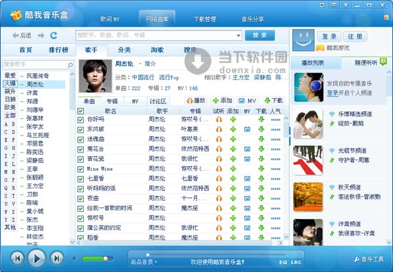The height and width of the screenshot is (272, 393).
Task: Preview the song 七里香 with headphone icon
Action: [219, 178]
